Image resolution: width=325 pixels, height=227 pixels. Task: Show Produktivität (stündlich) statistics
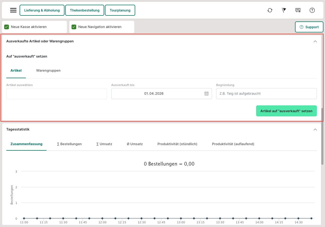point(177,144)
